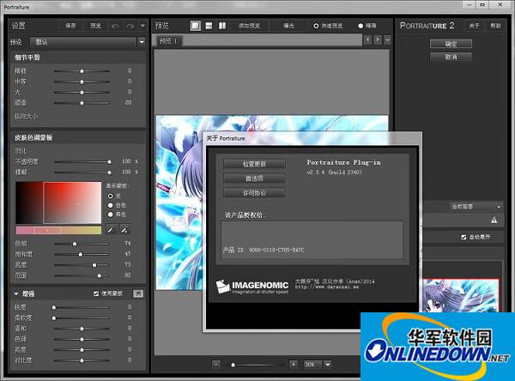Image resolution: width=515 pixels, height=381 pixels.
Task: Select horizontal split preview layout icon
Action: coord(209,26)
